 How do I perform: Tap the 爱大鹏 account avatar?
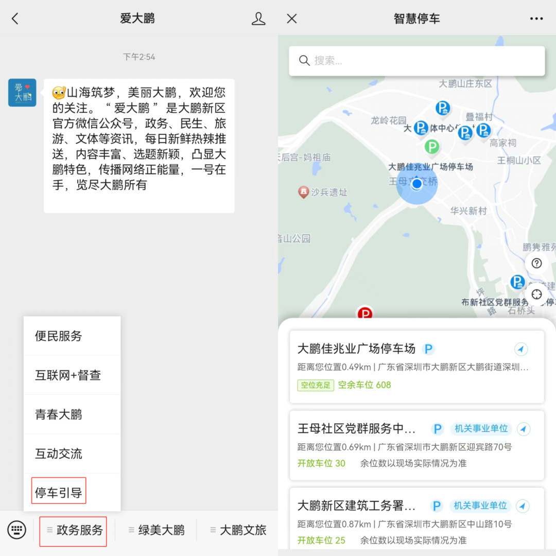pyautogui.click(x=22, y=92)
